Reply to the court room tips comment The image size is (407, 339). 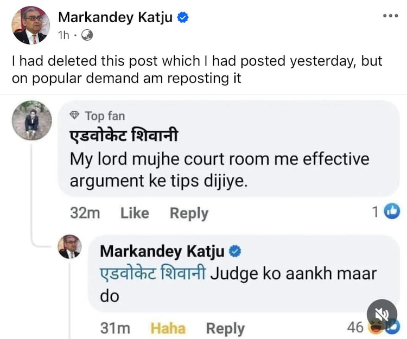click(x=189, y=214)
